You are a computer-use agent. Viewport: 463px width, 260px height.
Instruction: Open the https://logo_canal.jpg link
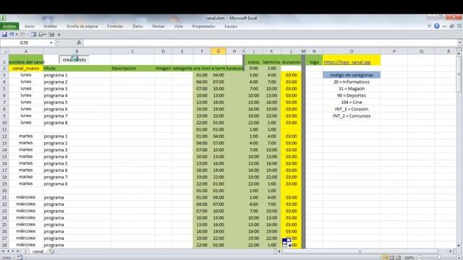pyautogui.click(x=347, y=62)
